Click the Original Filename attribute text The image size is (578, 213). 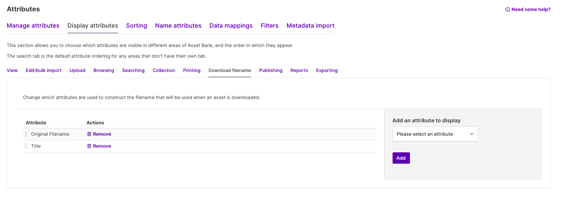[x=50, y=134]
